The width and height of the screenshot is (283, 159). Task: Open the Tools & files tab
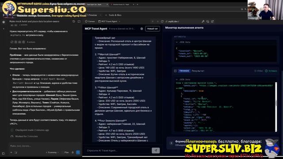tap(113, 15)
